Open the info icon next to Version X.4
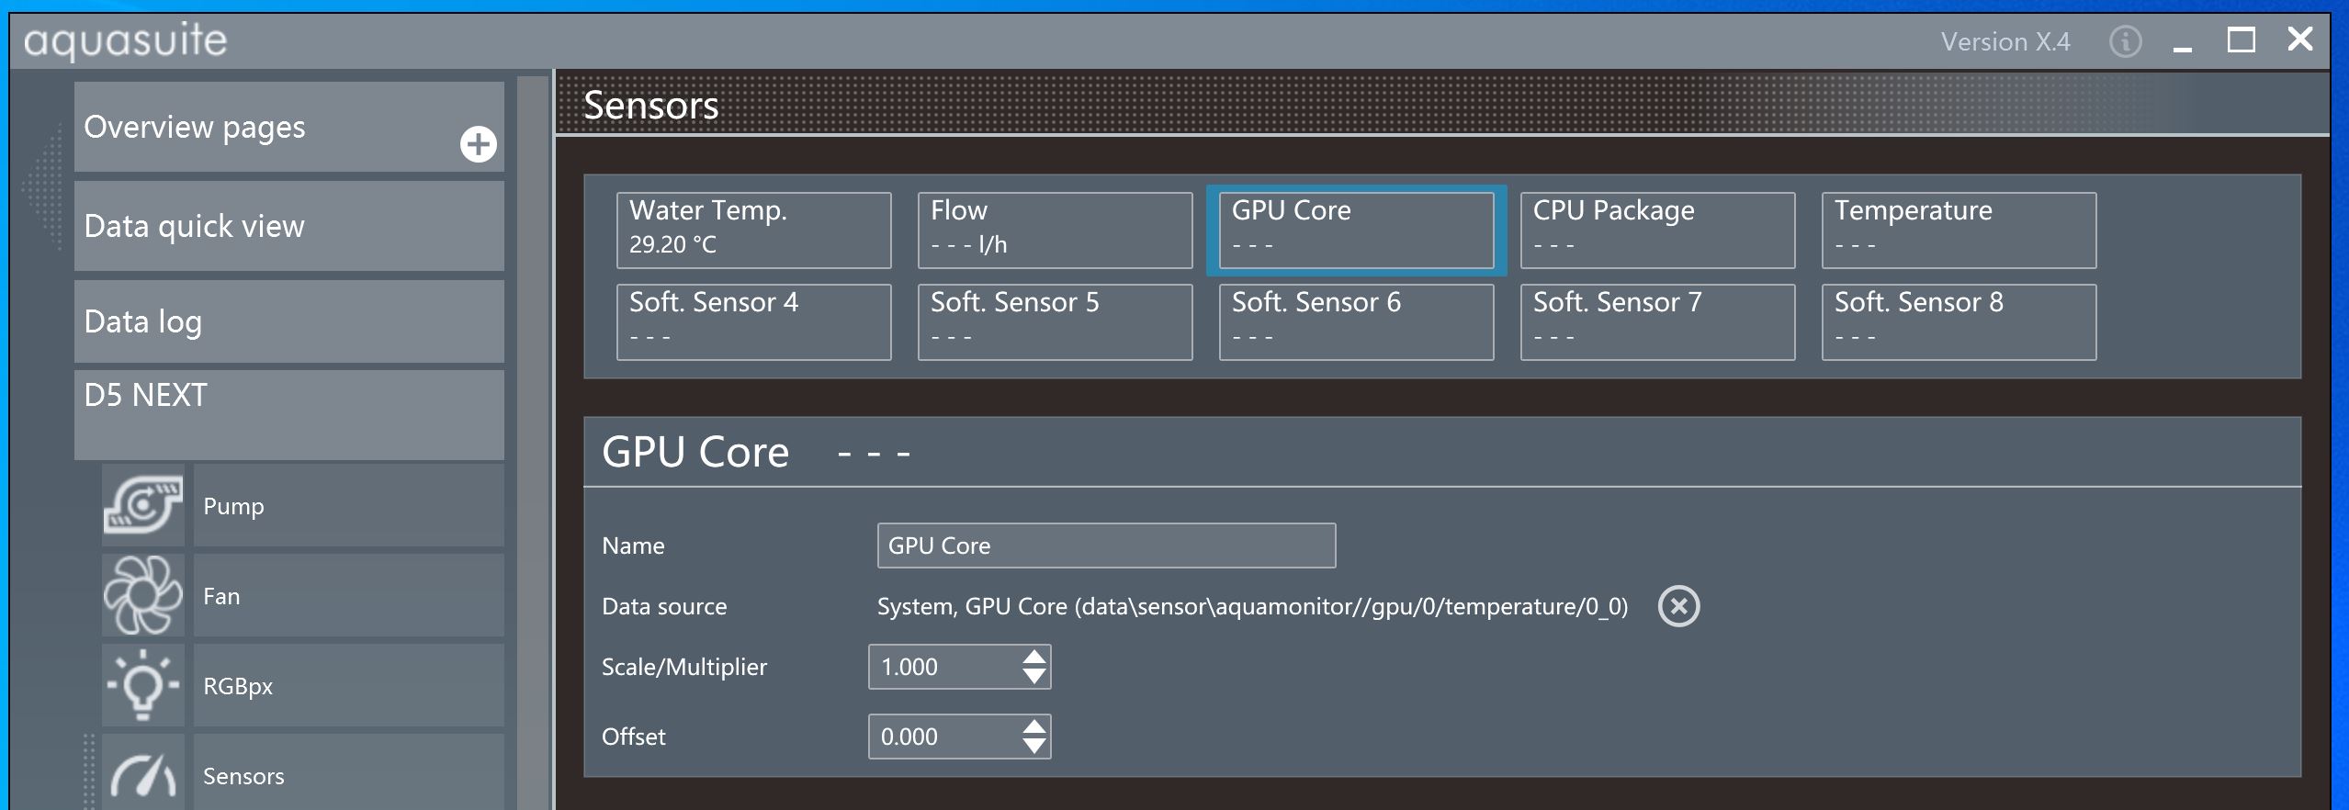Viewport: 2349px width, 810px height. (x=2125, y=41)
